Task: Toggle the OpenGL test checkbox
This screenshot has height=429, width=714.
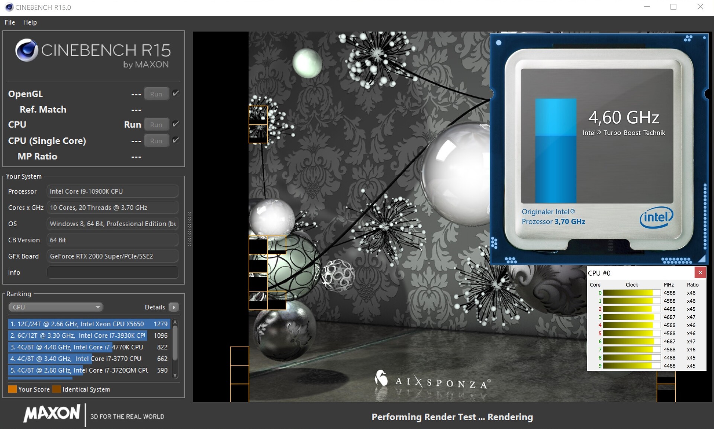Action: [176, 93]
